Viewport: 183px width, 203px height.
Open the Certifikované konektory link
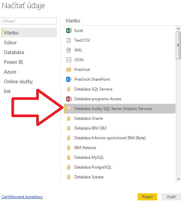[x=22, y=197]
